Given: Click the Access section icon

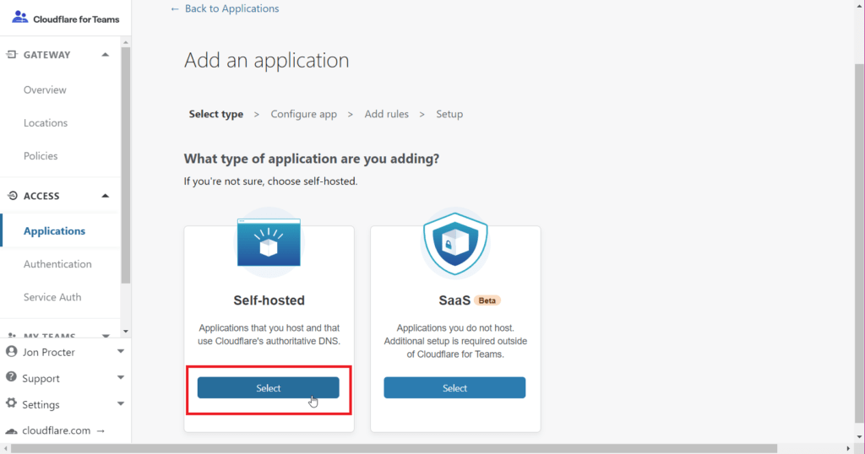Looking at the screenshot, I should pyautogui.click(x=12, y=196).
